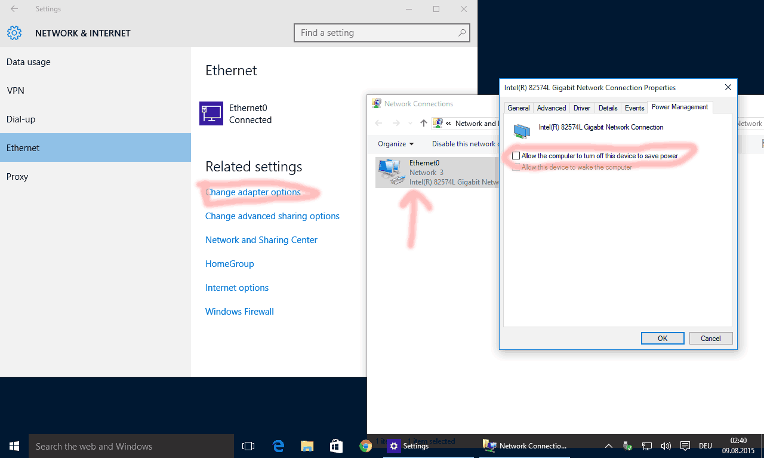Click the Safely Remove Hardware tray icon

click(627, 446)
